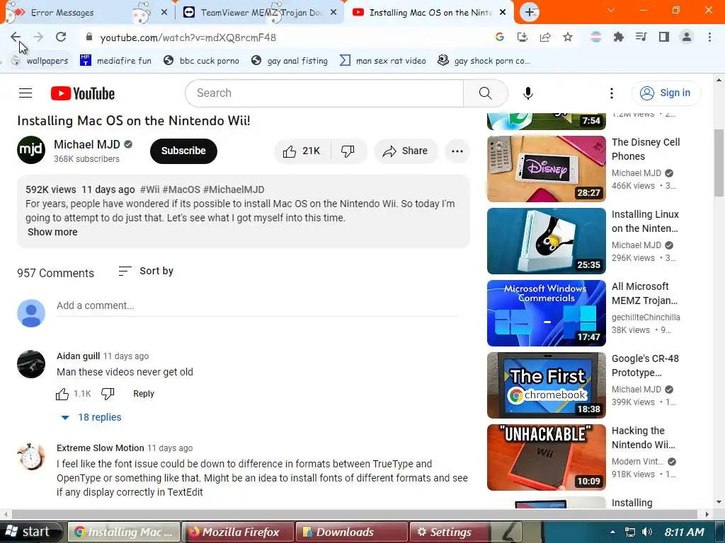Subscribe to Michael MJD

click(x=183, y=151)
